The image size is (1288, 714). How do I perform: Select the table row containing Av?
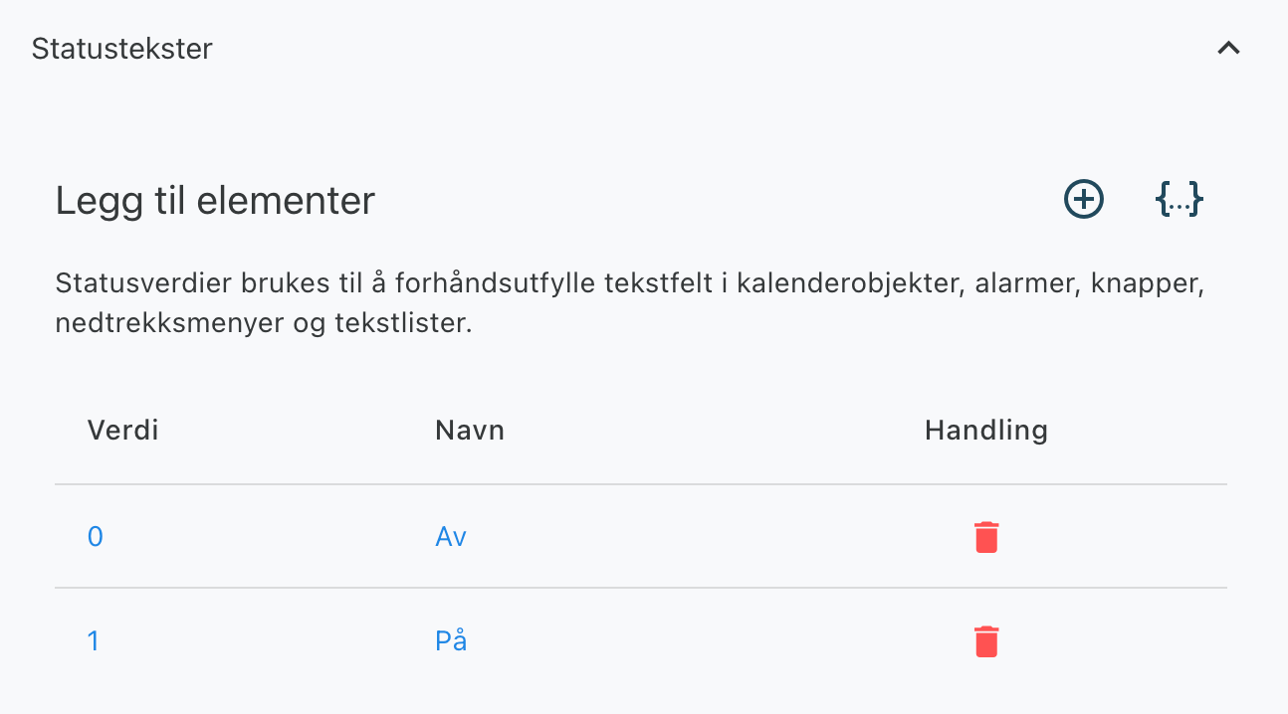tap(641, 537)
